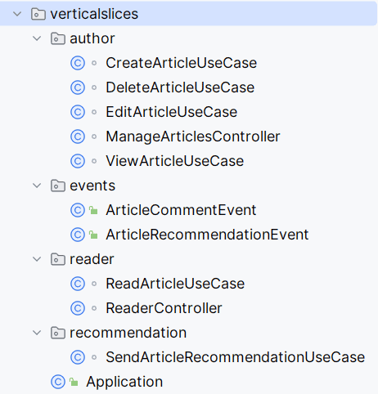Click the recommendation package folder icon
Screen dimensions: 378x394
(58, 333)
